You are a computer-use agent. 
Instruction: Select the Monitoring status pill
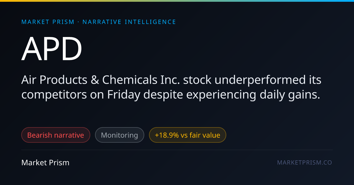click(x=119, y=135)
